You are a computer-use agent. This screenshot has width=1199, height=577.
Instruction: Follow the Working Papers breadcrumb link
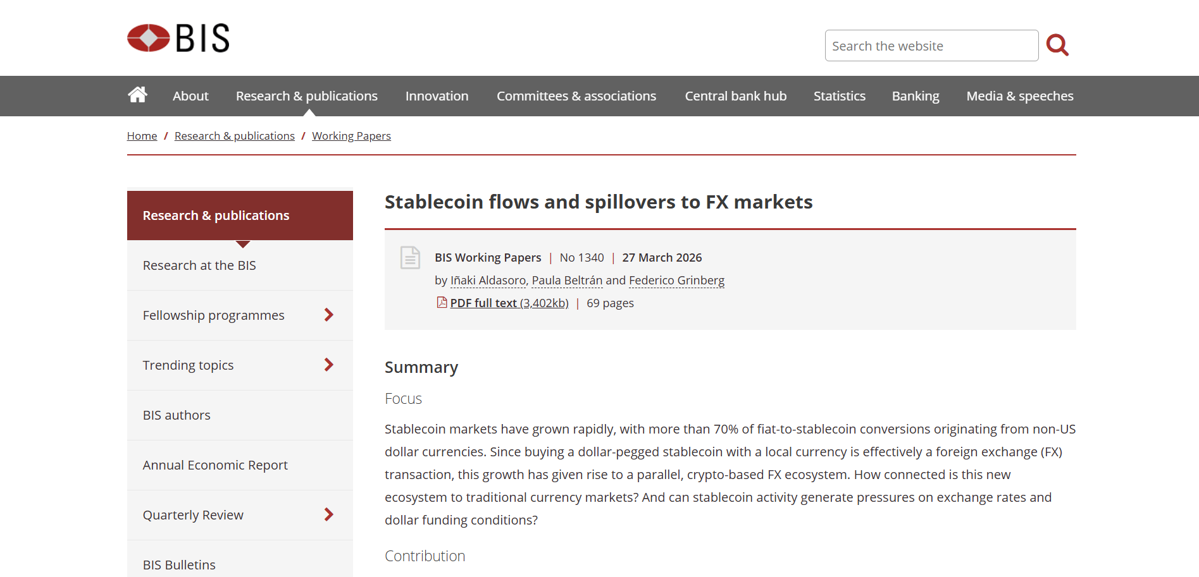[x=351, y=135]
